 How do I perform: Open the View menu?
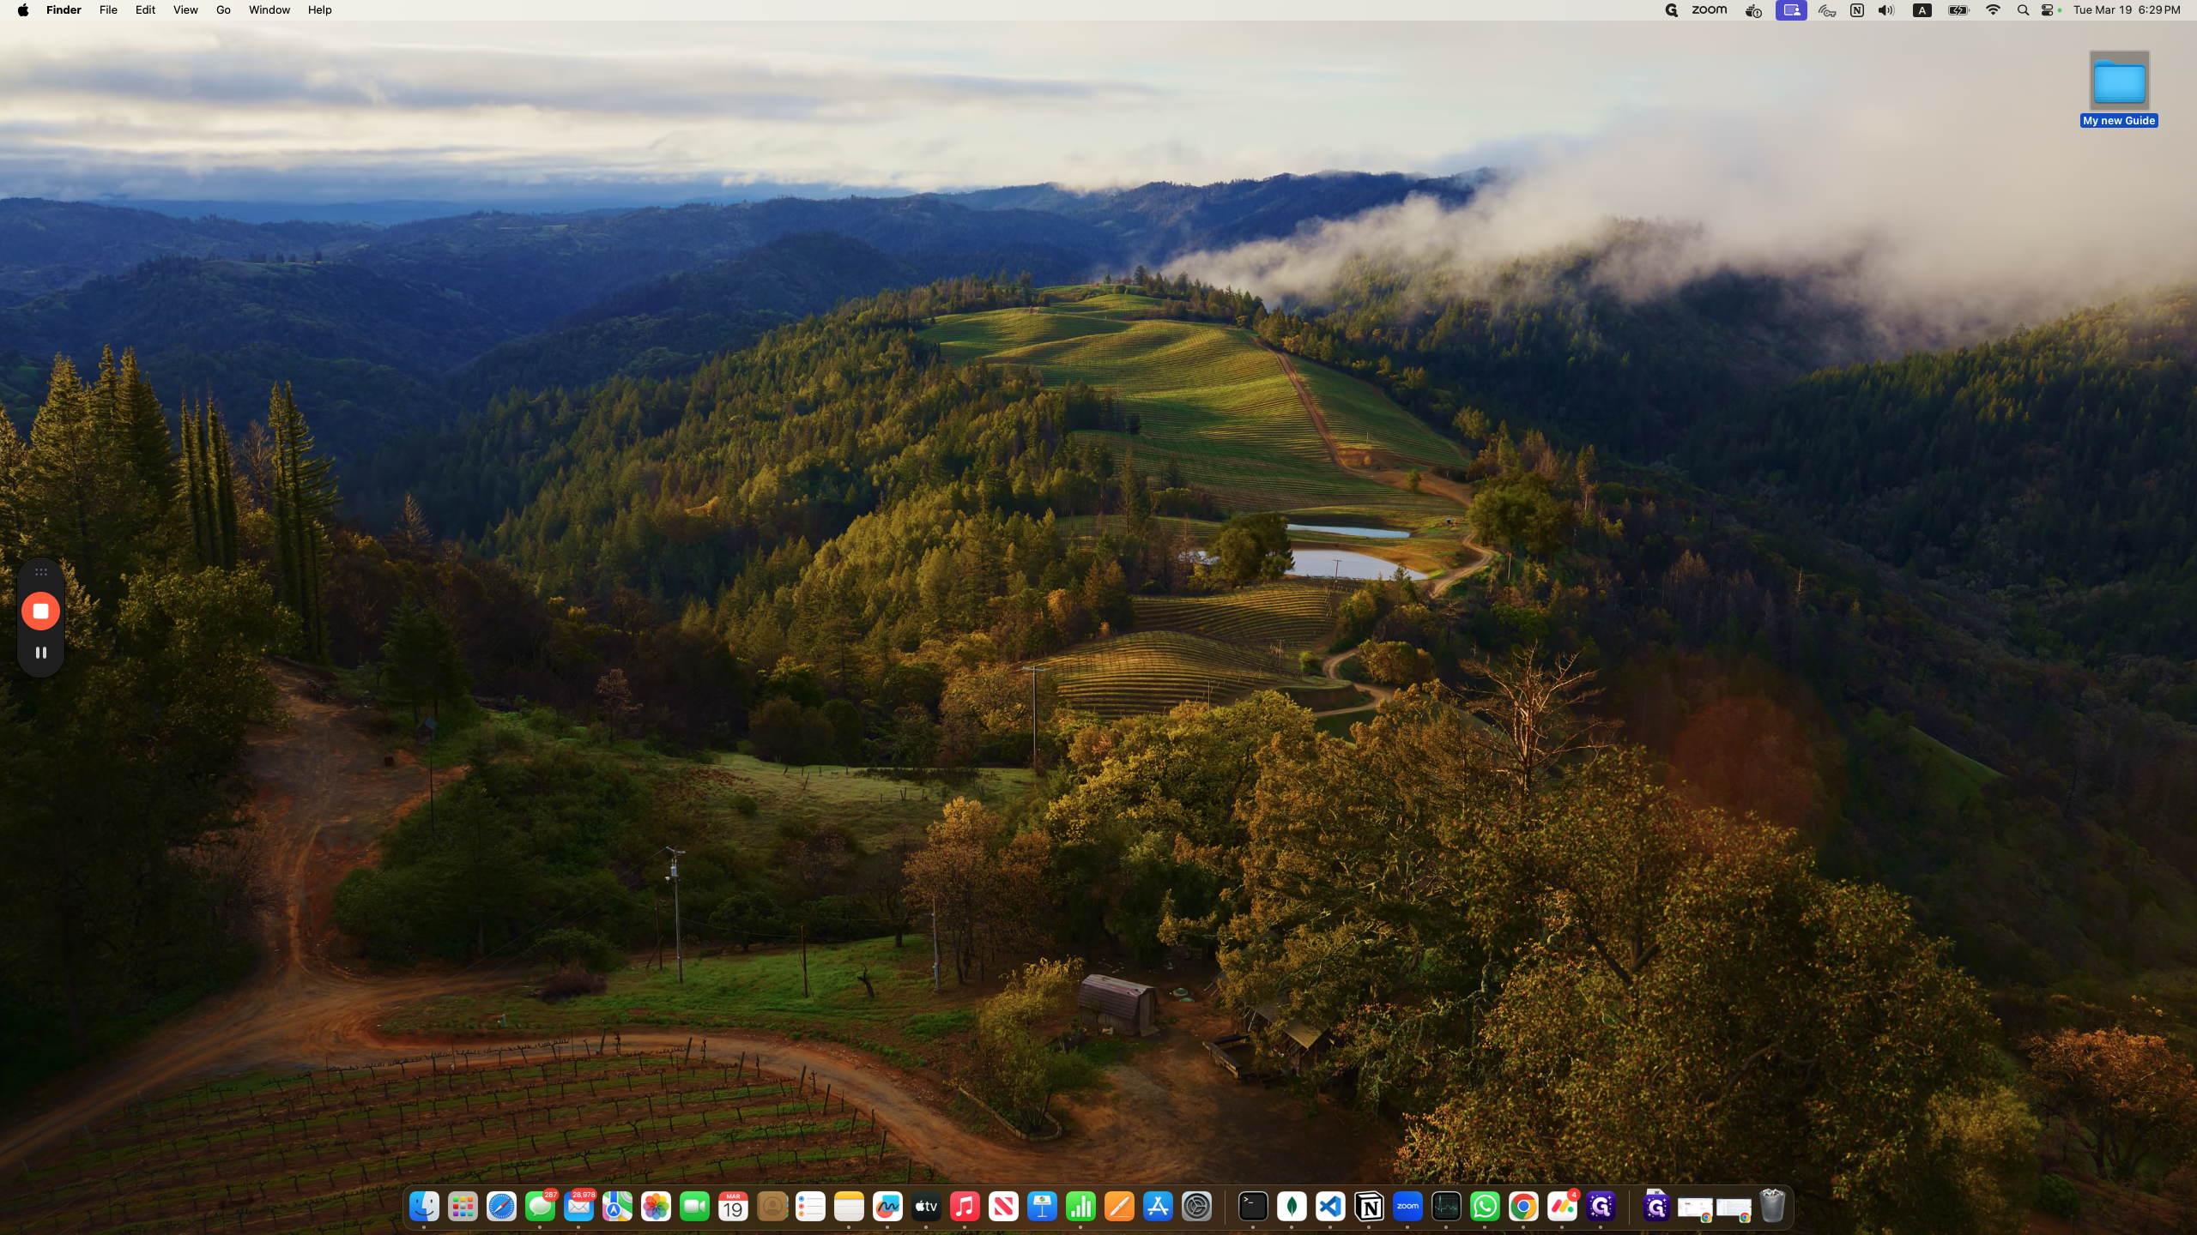185,10
